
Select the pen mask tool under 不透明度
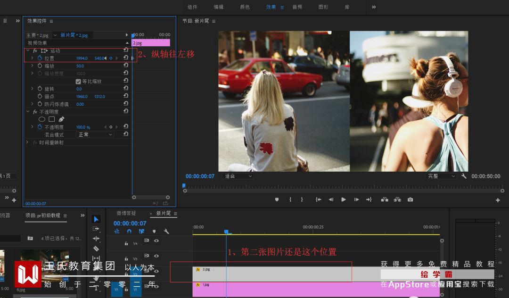click(x=61, y=119)
